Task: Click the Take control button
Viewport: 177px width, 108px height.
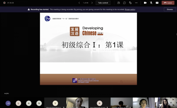Action: (103, 3)
